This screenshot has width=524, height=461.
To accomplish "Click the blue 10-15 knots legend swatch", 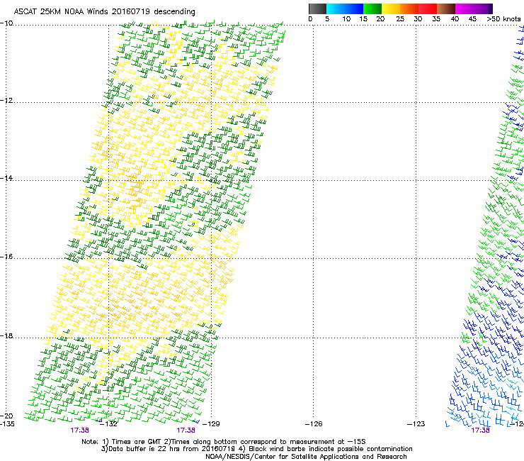I will point(354,9).
